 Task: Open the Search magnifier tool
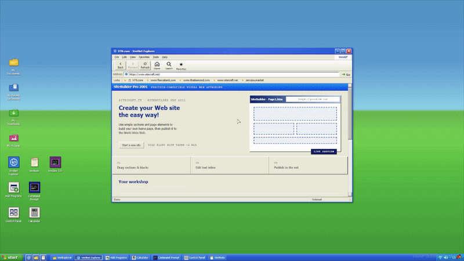click(x=169, y=66)
